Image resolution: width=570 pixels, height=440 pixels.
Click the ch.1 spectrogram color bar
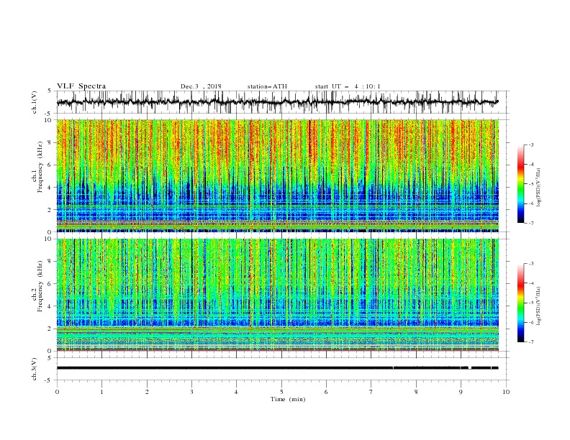tap(520, 184)
